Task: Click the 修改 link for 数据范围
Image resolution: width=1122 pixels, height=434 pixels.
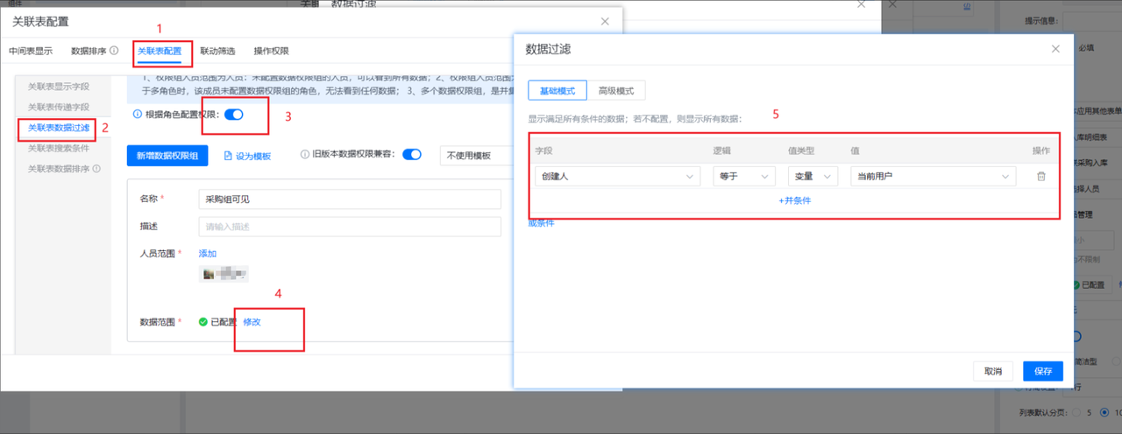Action: [x=252, y=322]
